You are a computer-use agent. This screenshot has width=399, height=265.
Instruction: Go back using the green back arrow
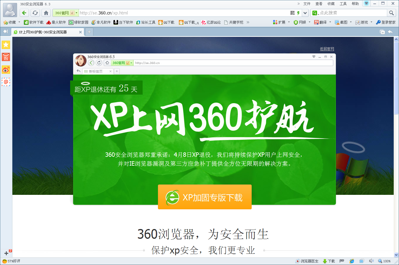click(24, 13)
